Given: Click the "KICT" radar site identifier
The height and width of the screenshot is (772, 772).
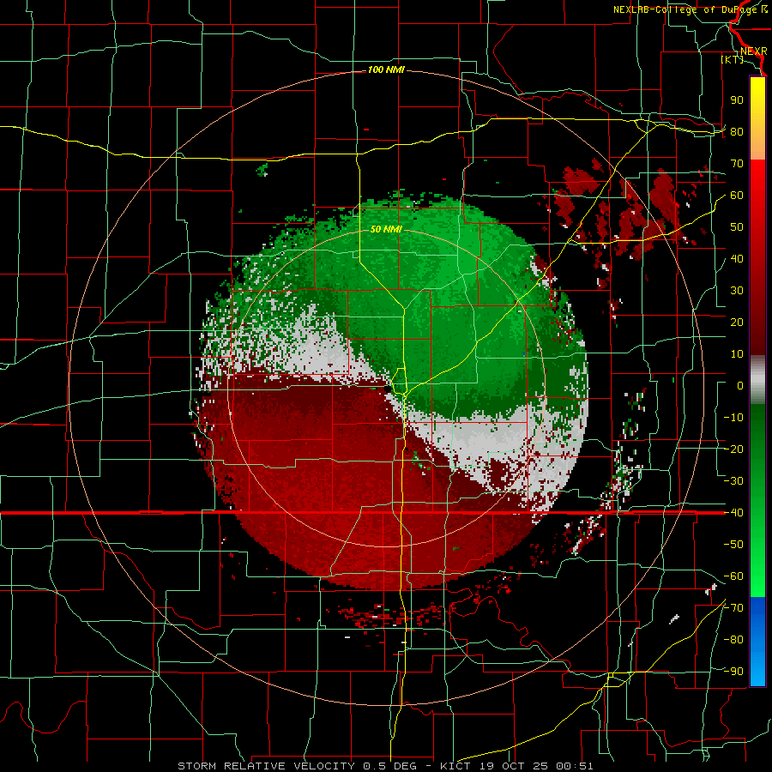Looking at the screenshot, I should click(x=455, y=766).
